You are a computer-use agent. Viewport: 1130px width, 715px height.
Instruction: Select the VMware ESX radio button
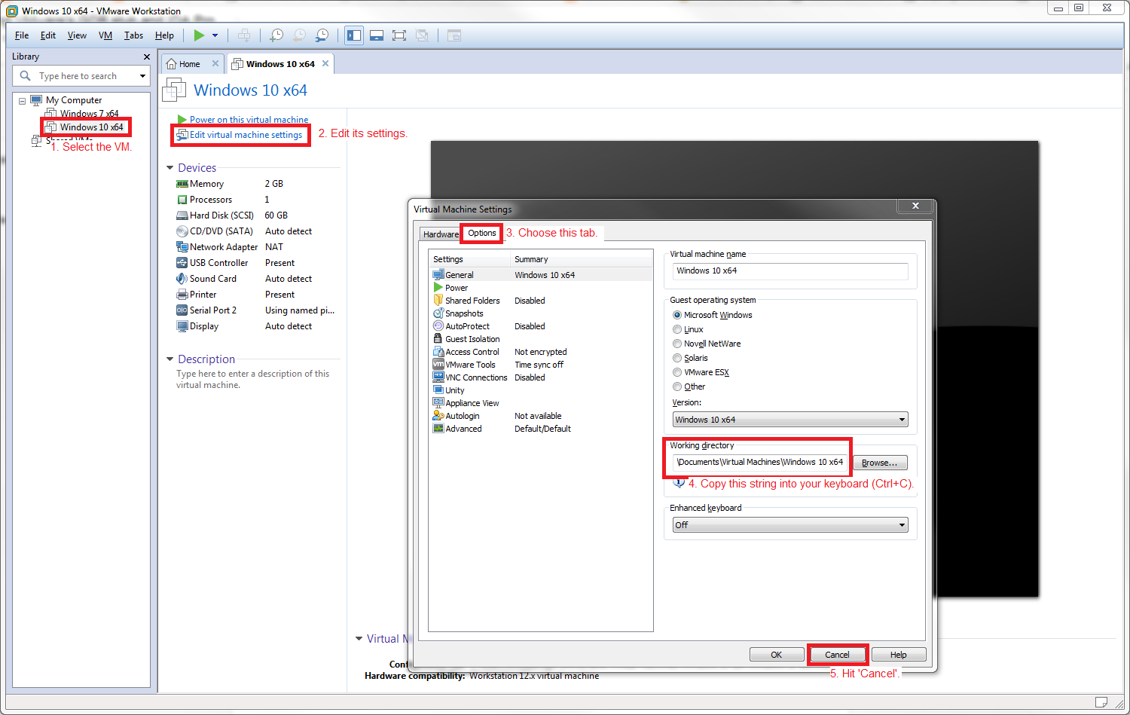point(677,372)
